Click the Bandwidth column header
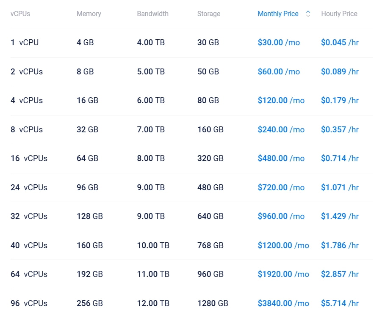Screen dimensions: 385x323 (152, 14)
